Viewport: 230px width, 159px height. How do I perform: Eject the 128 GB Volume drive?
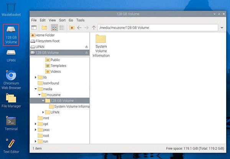pos(86,53)
